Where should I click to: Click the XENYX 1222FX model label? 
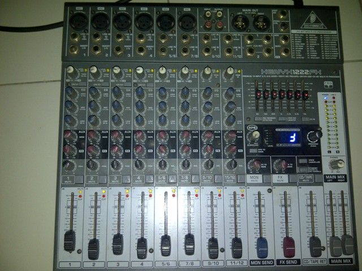291,72
